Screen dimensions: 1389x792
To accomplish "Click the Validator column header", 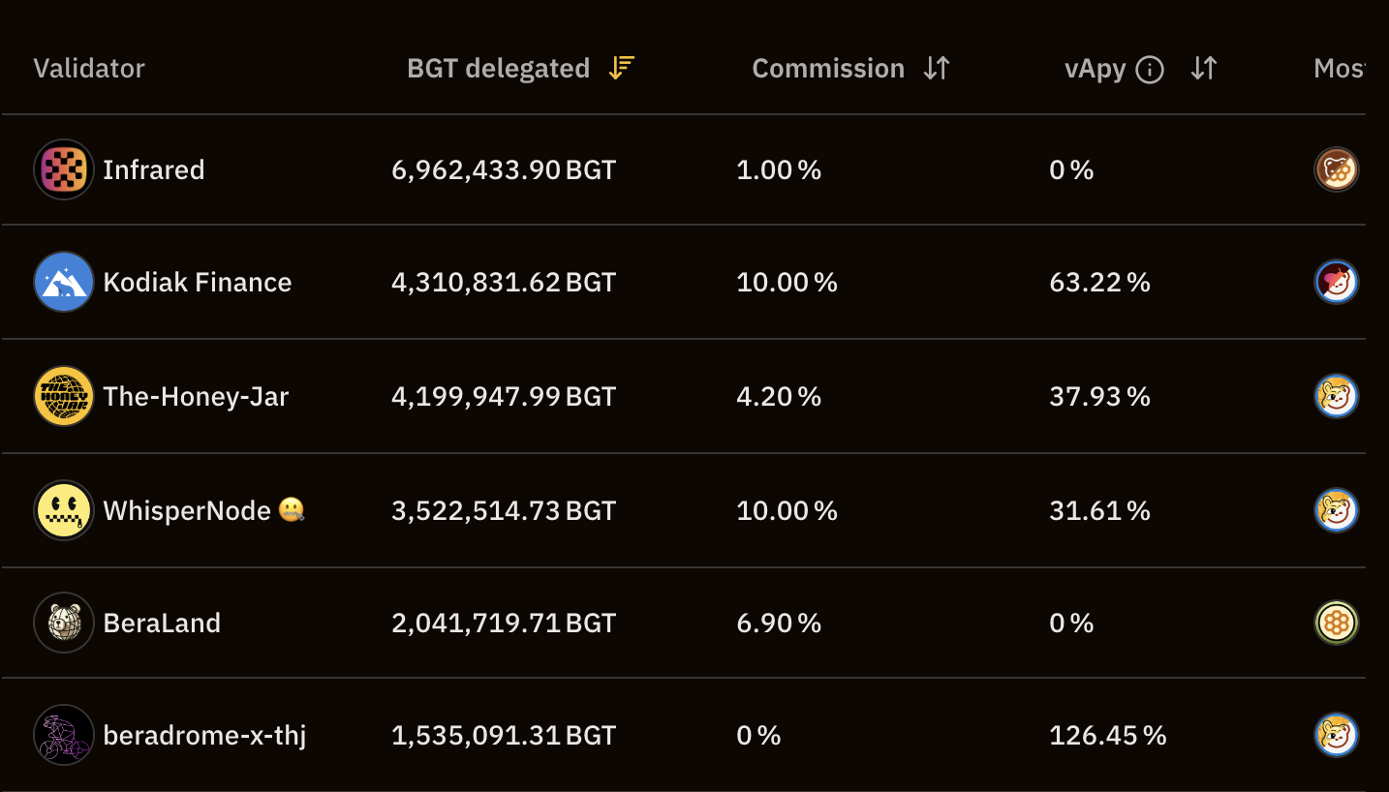I will pos(89,69).
